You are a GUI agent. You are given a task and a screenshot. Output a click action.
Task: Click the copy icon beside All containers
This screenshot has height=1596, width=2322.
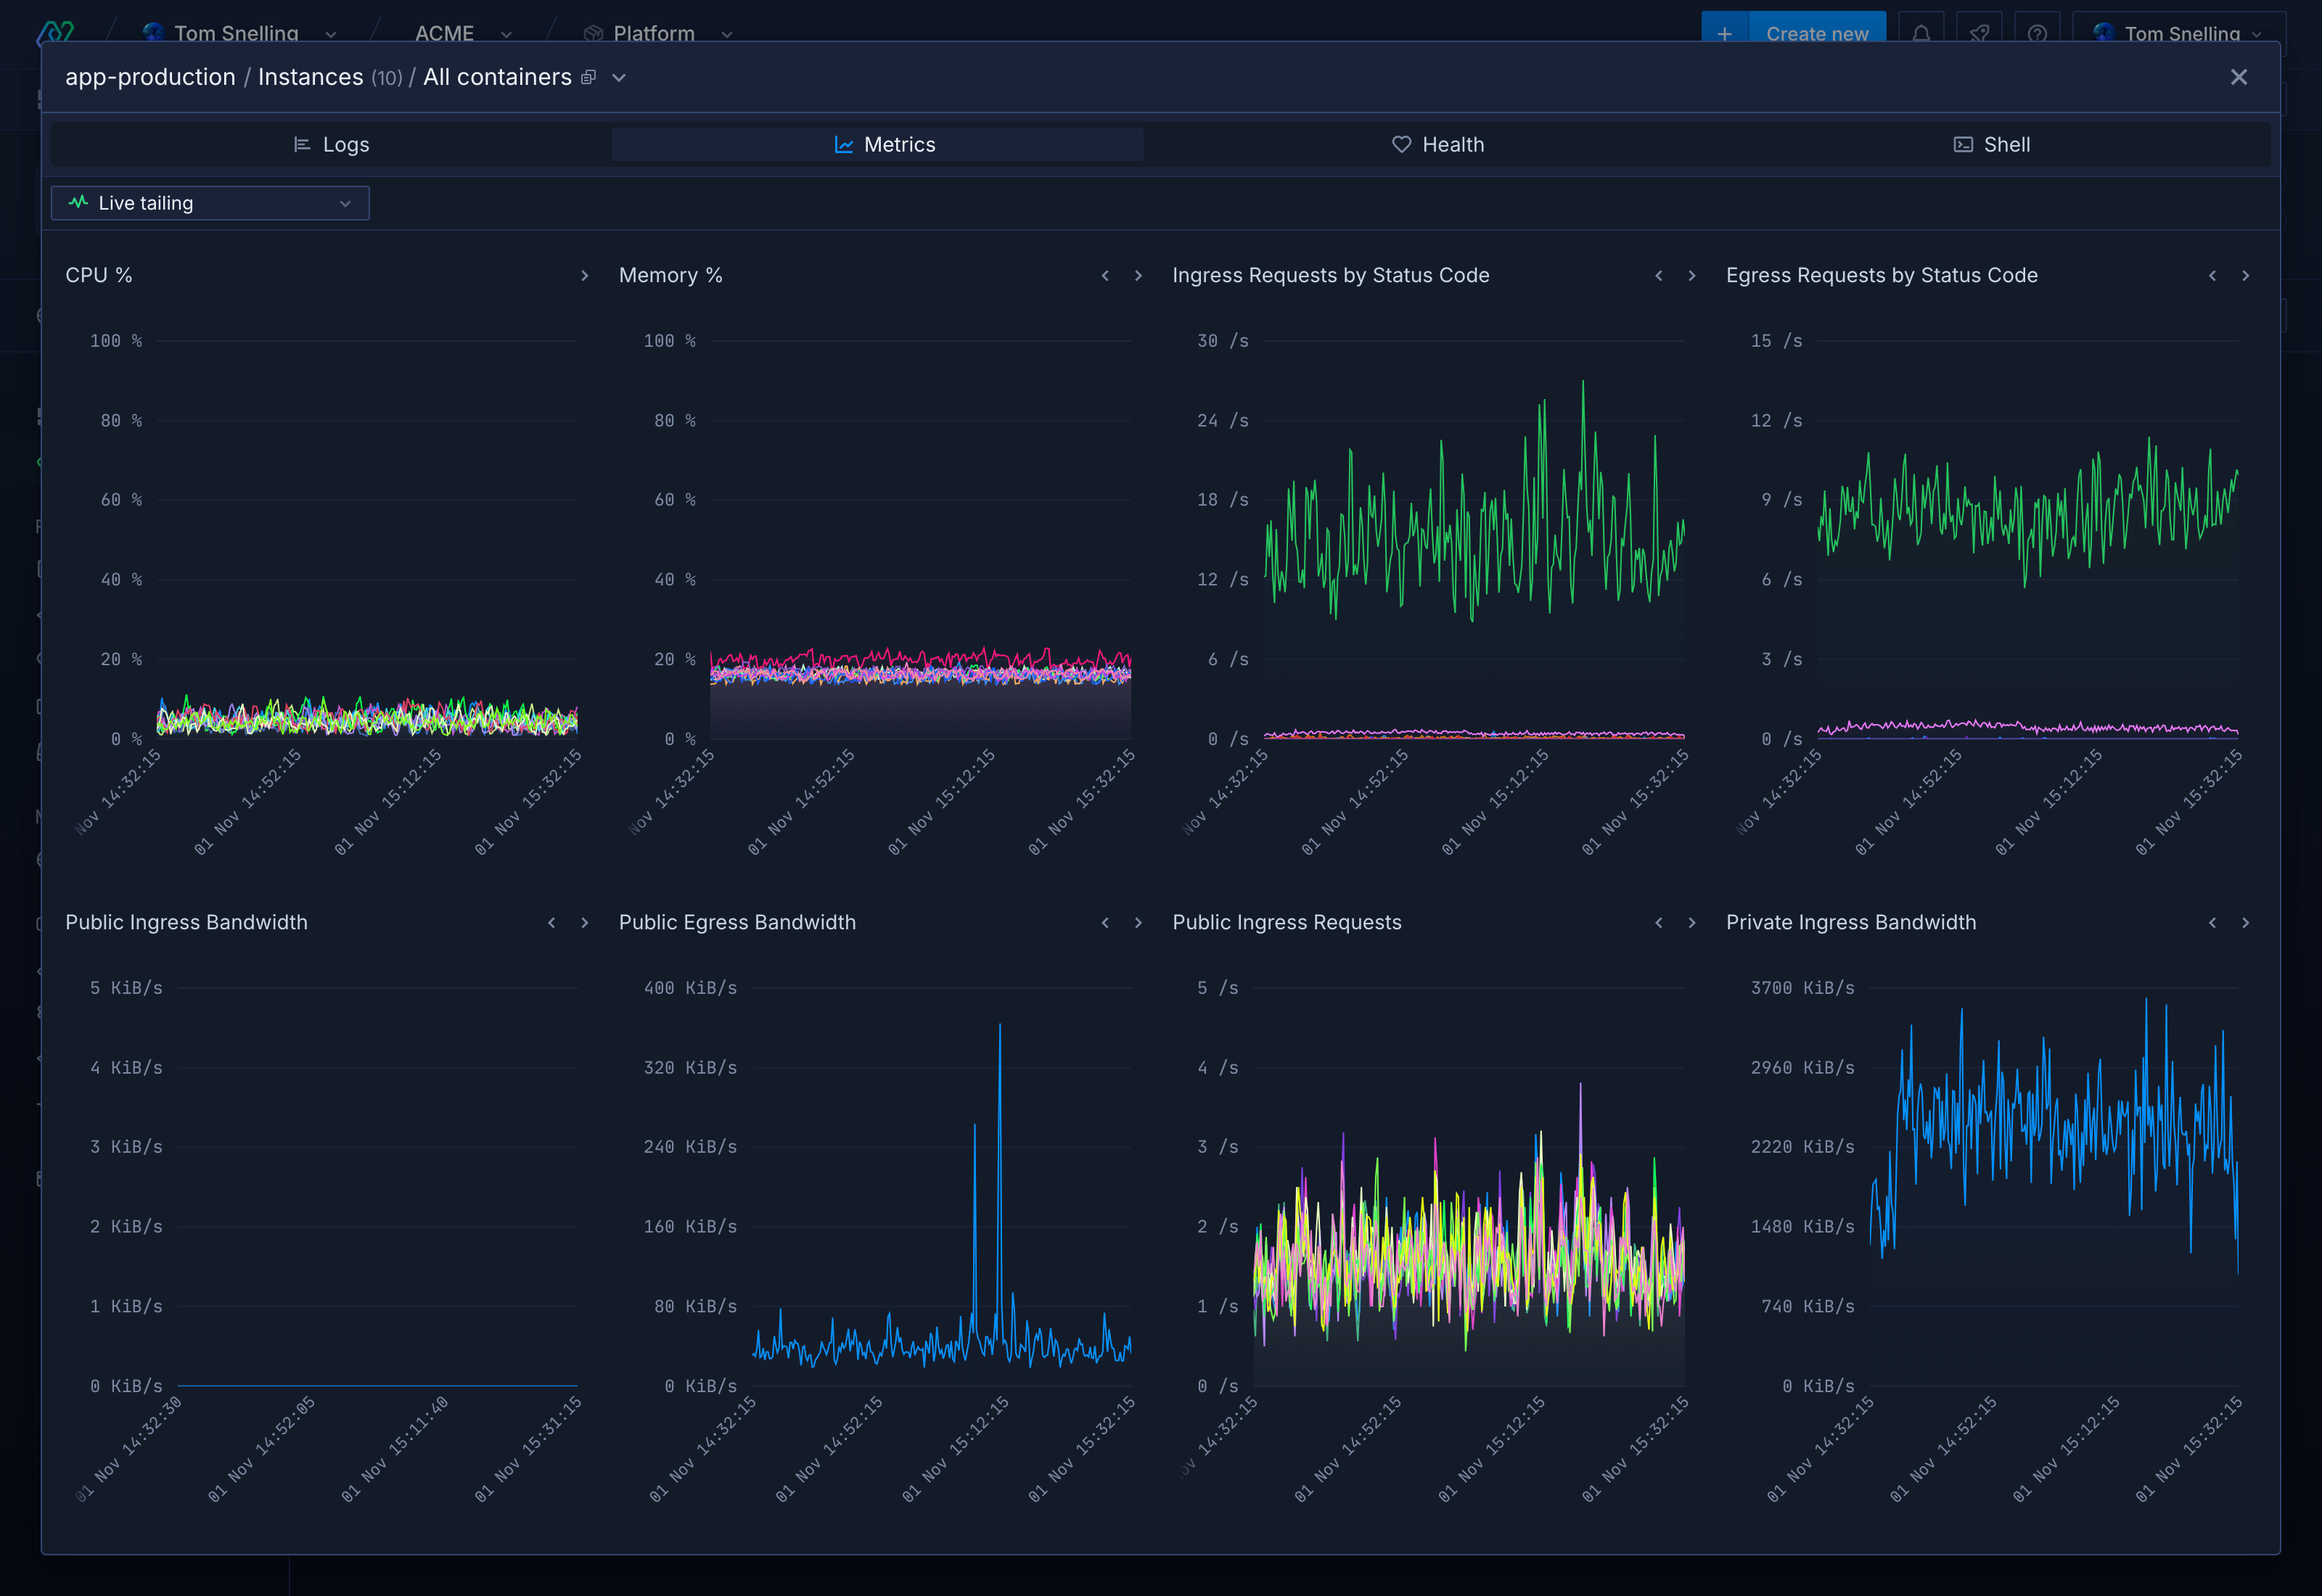click(x=589, y=77)
